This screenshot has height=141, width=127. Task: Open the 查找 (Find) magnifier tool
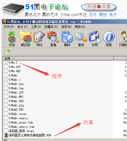(81, 39)
